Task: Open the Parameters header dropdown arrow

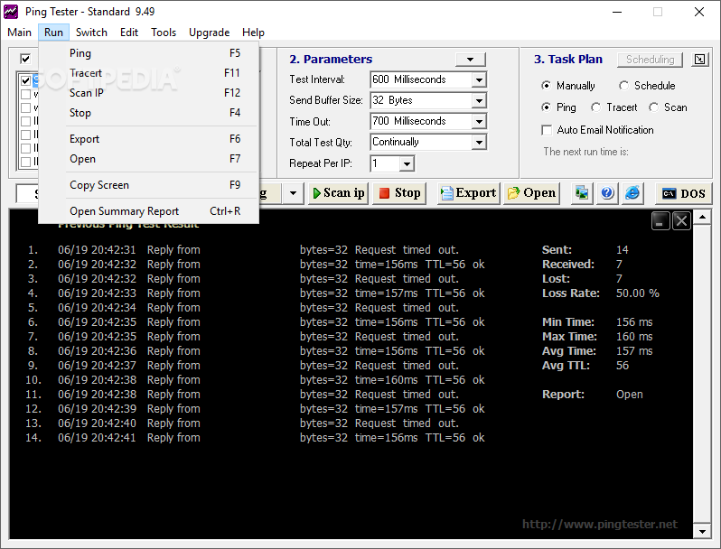Action: (x=470, y=60)
